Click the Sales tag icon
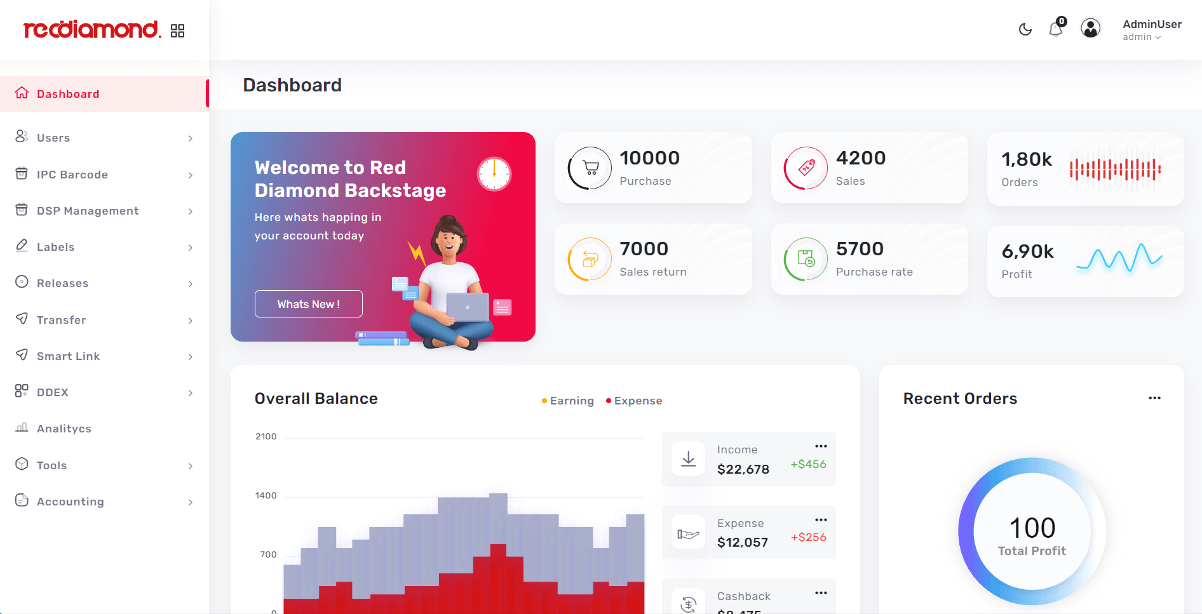Viewport: 1202px width, 614px height. [x=806, y=168]
